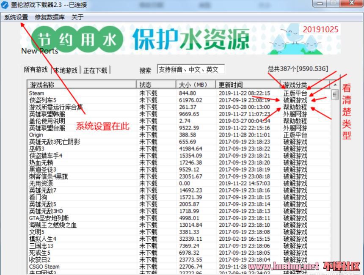Select the 侠盗猎车手4 row
This screenshot has height=275, width=364.
click(x=179, y=156)
